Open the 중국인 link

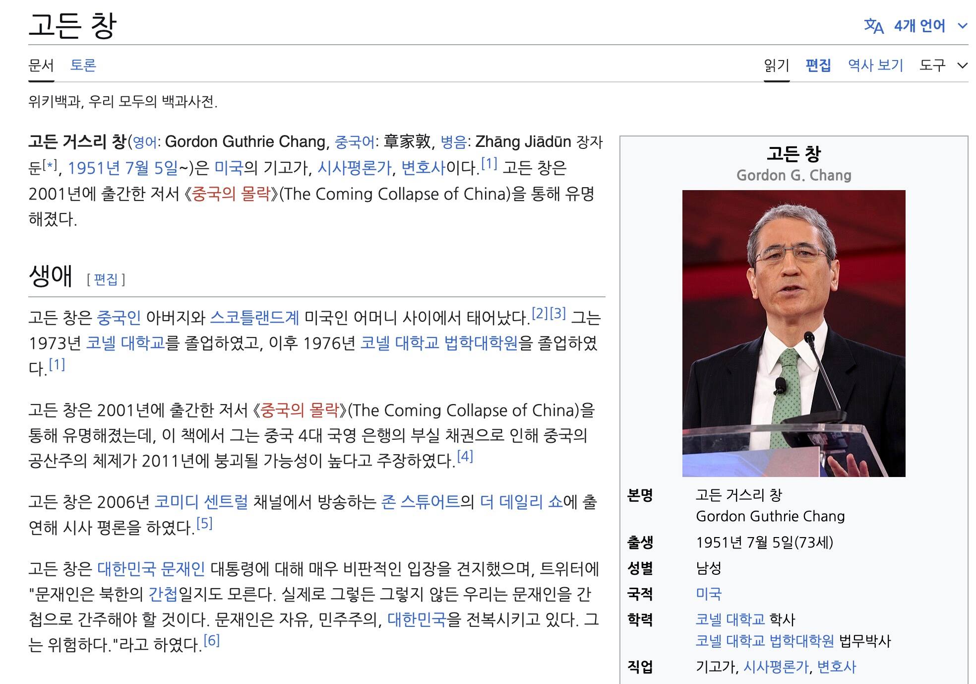point(119,318)
